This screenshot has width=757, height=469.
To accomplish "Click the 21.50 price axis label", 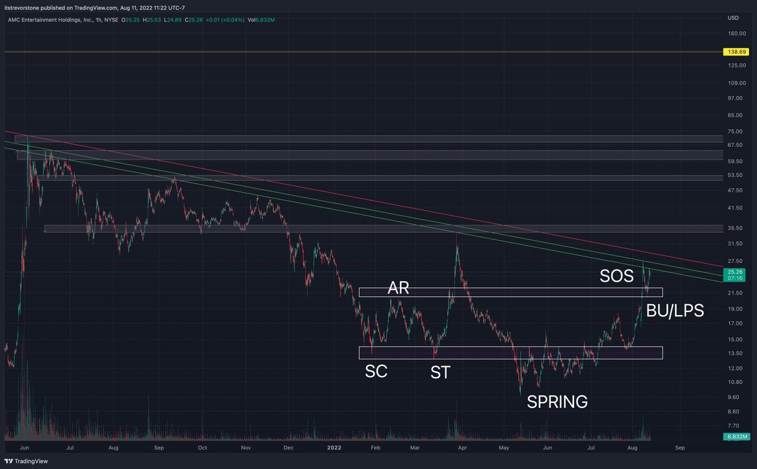I will (x=735, y=293).
